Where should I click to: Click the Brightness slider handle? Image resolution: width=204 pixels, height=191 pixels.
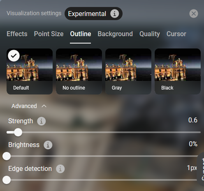[x=7, y=156]
